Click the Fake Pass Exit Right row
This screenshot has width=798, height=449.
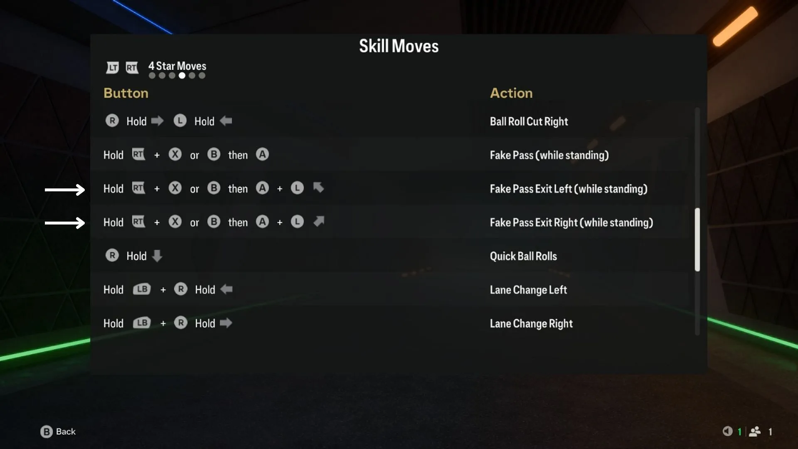tap(399, 222)
